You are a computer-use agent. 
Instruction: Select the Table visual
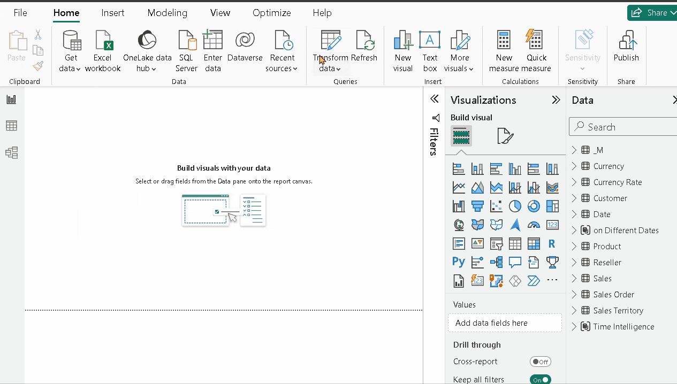point(515,244)
